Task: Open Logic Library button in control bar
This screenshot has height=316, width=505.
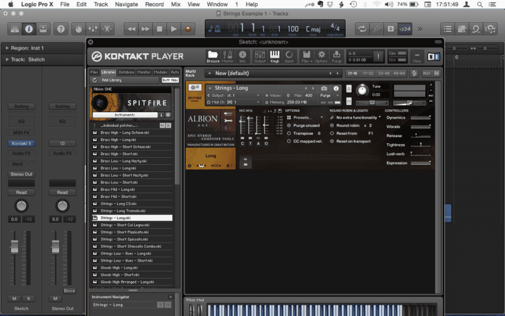Action: pos(15,29)
